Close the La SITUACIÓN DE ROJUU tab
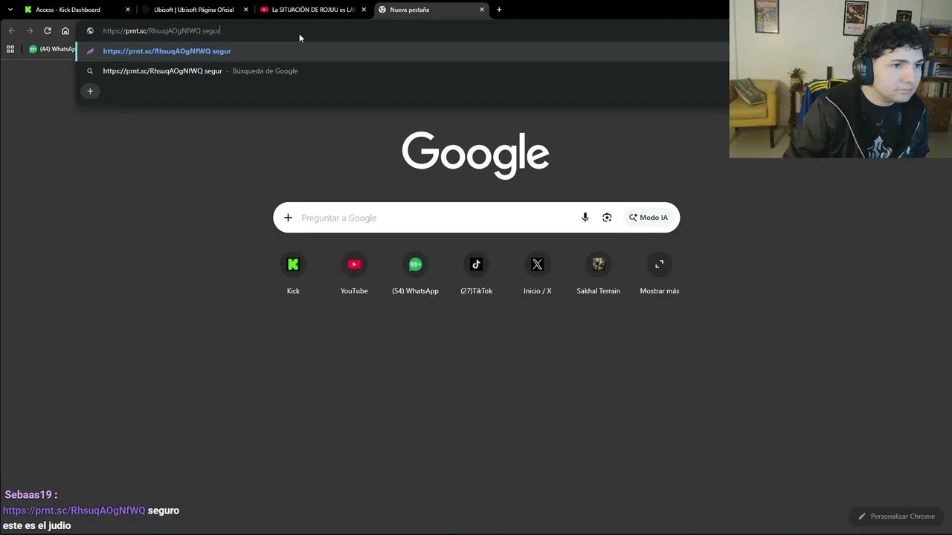The height and width of the screenshot is (535, 952). (x=364, y=10)
